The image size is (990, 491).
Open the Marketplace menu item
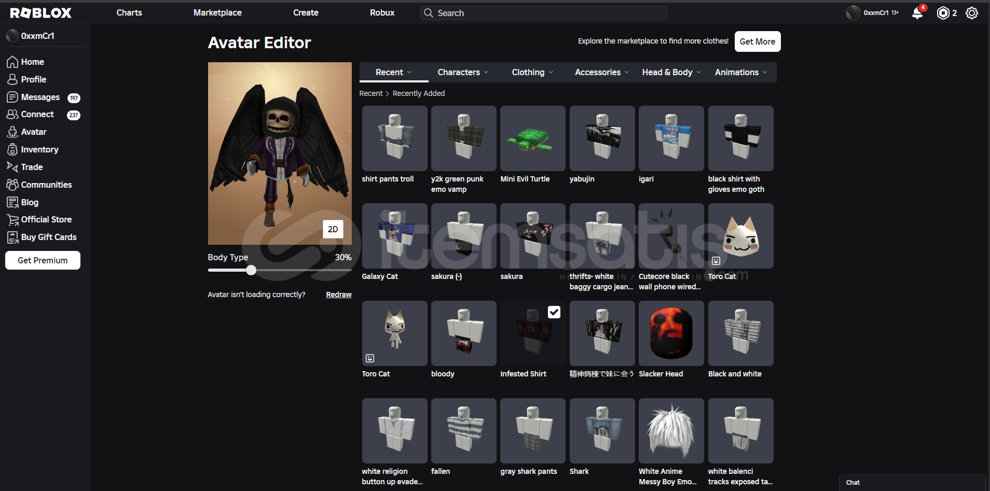(217, 12)
